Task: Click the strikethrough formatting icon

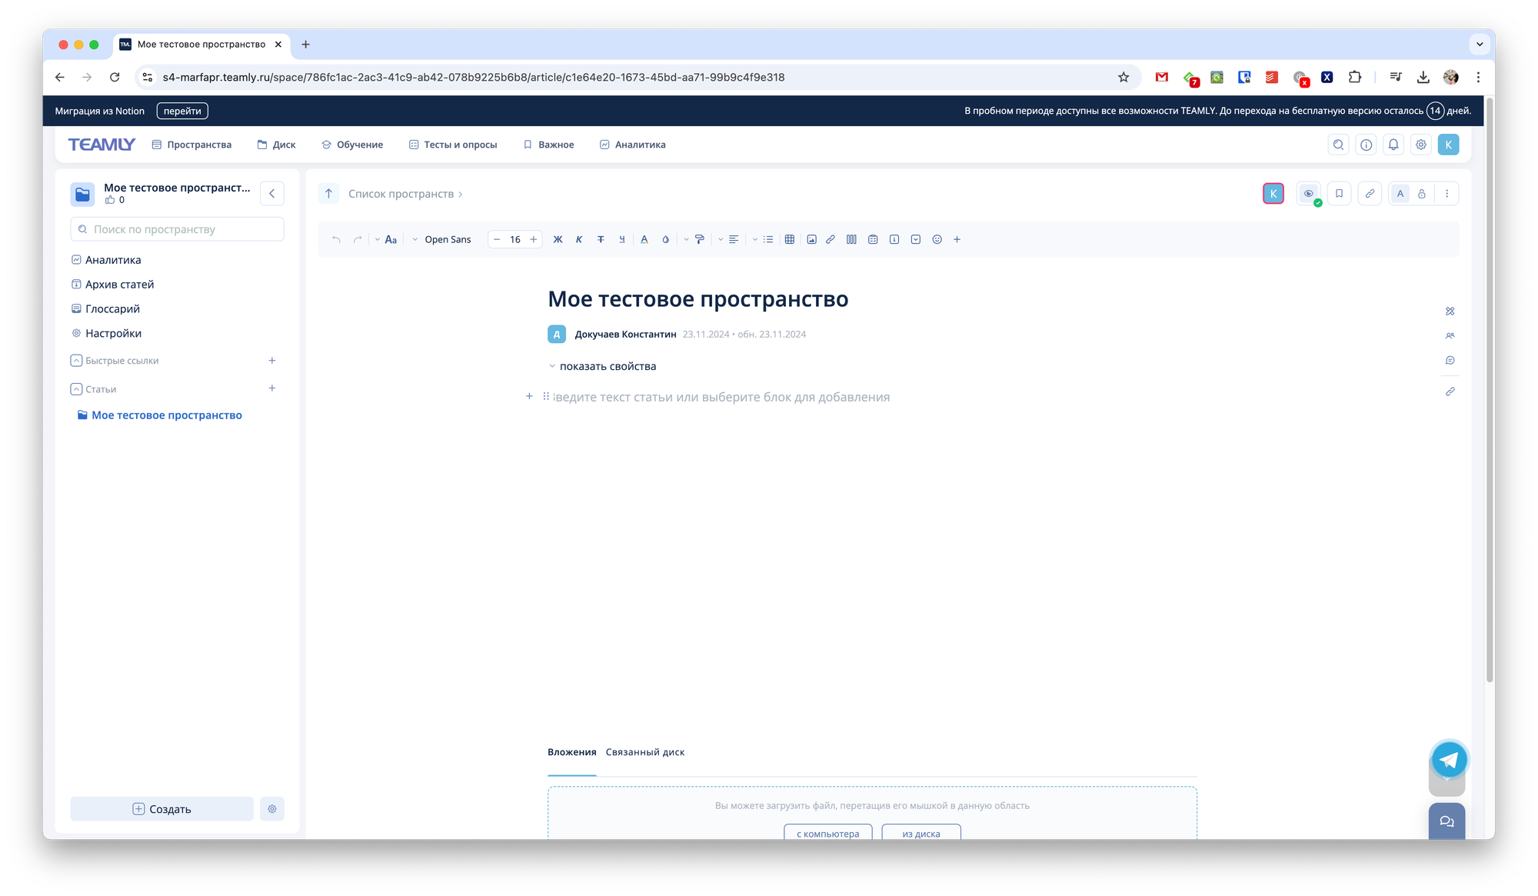Action: pos(601,239)
